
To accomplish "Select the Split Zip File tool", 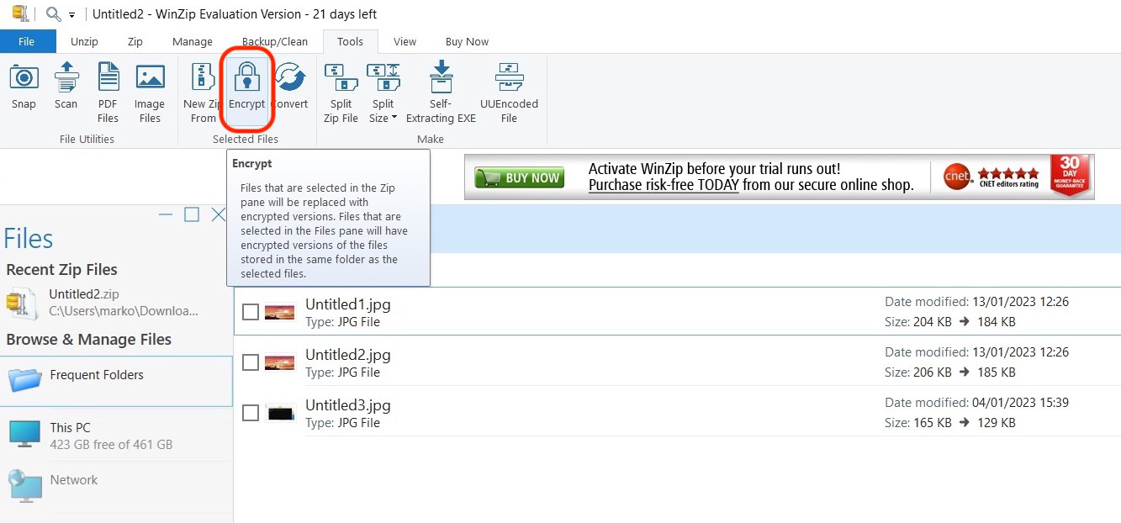I will (x=341, y=92).
